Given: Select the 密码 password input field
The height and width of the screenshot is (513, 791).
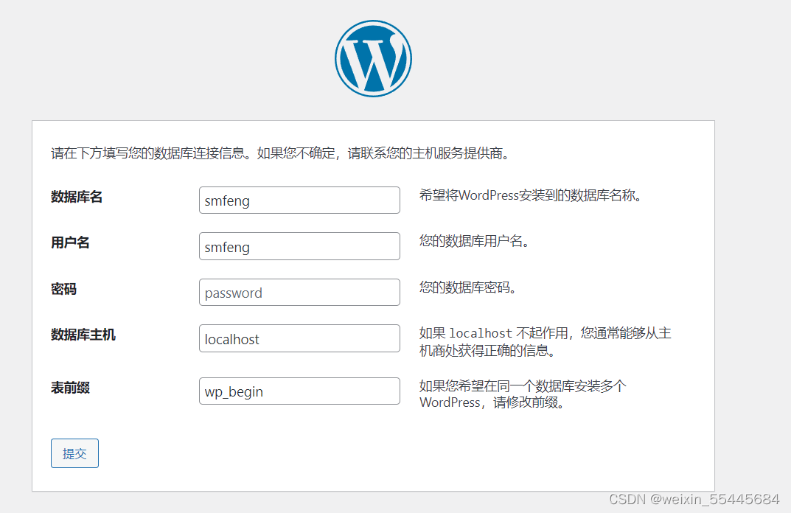Looking at the screenshot, I should pos(299,292).
